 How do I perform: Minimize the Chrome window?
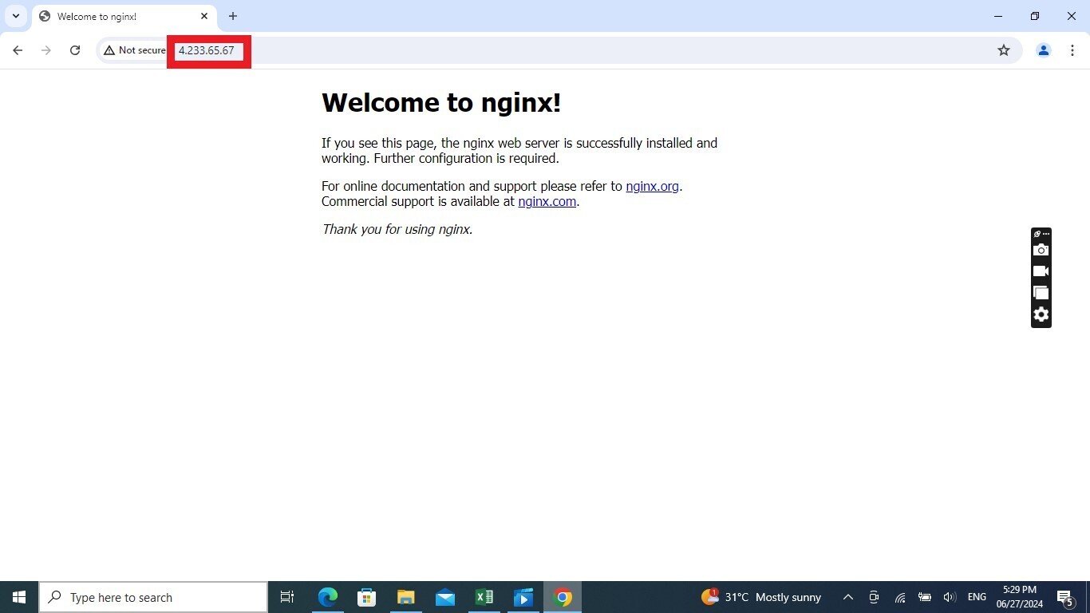[x=998, y=16]
